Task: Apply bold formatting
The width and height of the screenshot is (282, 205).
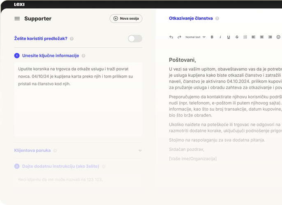Action: tap(212, 37)
